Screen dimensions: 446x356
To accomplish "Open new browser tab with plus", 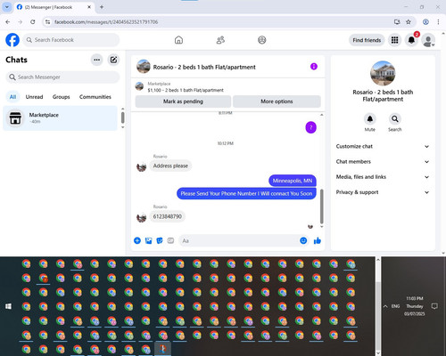I will point(102,7).
